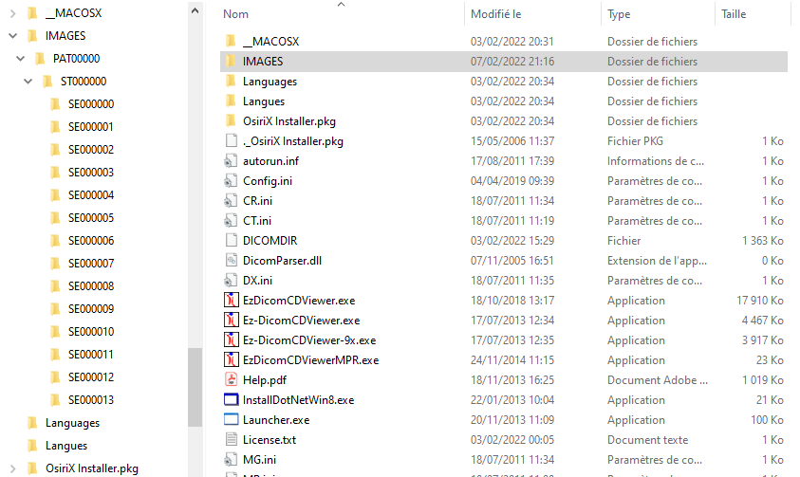Click the size value 17 910 Ko
The image size is (800, 477).
[760, 301]
